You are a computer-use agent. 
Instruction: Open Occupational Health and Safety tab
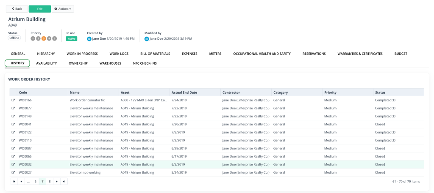coord(262,54)
